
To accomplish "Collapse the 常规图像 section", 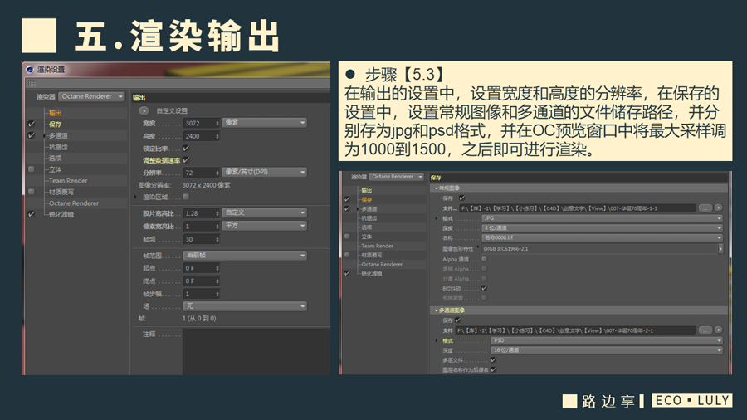I will (x=436, y=188).
